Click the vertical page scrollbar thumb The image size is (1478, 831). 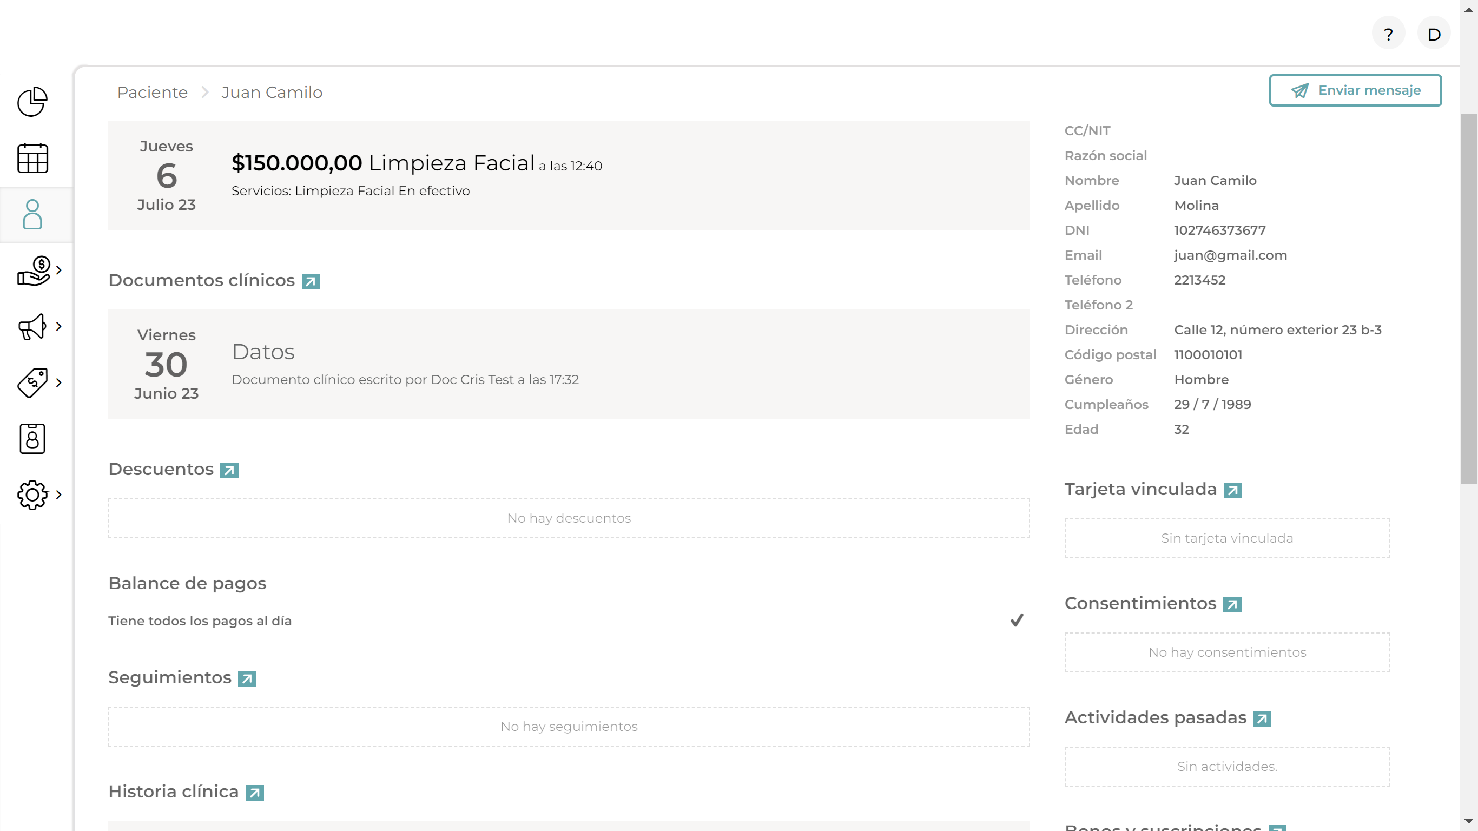(x=1468, y=299)
